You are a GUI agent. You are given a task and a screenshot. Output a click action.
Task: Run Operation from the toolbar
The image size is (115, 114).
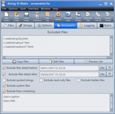coord(37,17)
